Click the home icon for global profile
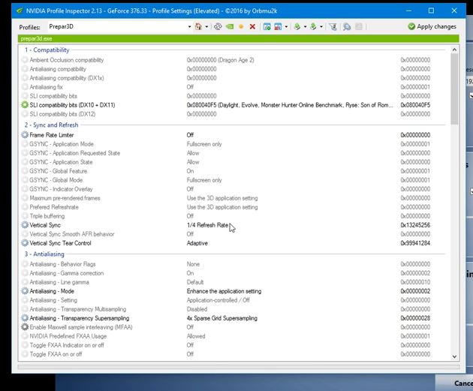 tap(198, 26)
